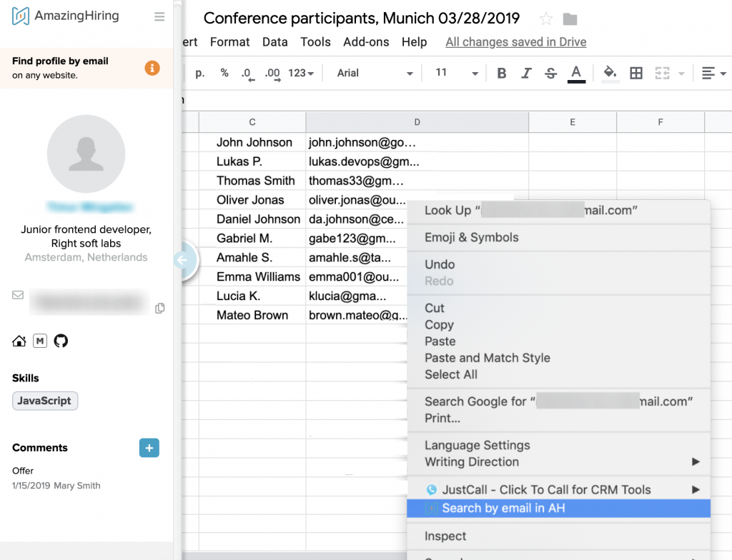Toggle italic formatting
Viewport: 732px width, 560px height.
pos(527,74)
